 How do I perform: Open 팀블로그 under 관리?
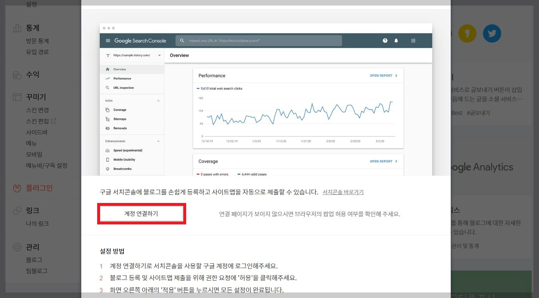tap(37, 271)
